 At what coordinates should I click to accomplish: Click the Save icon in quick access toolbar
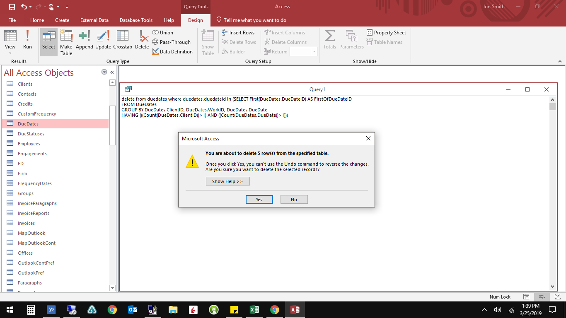tap(12, 7)
